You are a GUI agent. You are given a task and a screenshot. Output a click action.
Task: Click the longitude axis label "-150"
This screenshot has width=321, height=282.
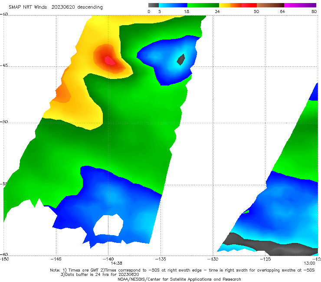tap(4, 259)
